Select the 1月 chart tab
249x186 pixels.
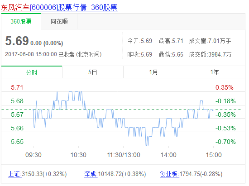153,72
